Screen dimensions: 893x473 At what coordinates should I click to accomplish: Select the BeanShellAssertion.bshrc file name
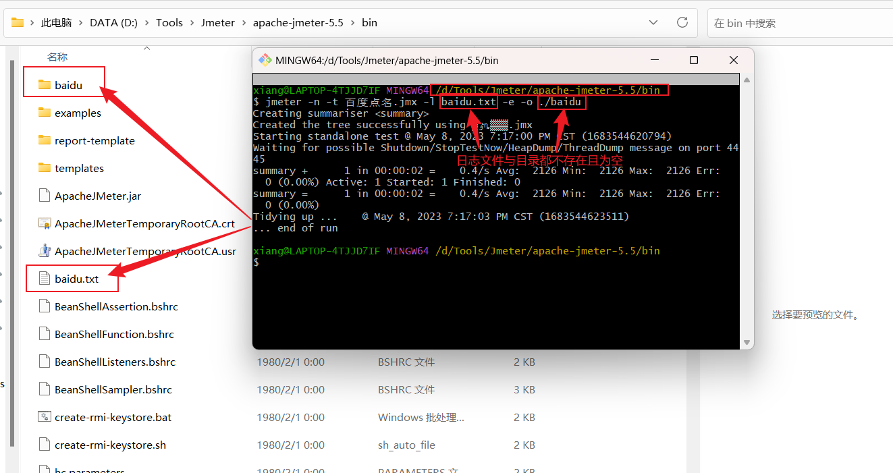coord(116,306)
